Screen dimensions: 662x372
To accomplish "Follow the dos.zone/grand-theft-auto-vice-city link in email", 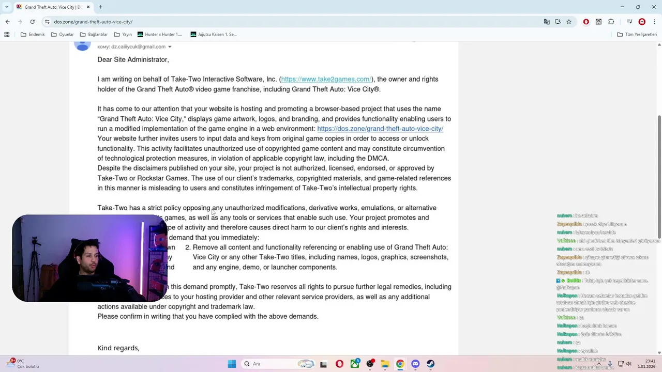I will coord(380,129).
